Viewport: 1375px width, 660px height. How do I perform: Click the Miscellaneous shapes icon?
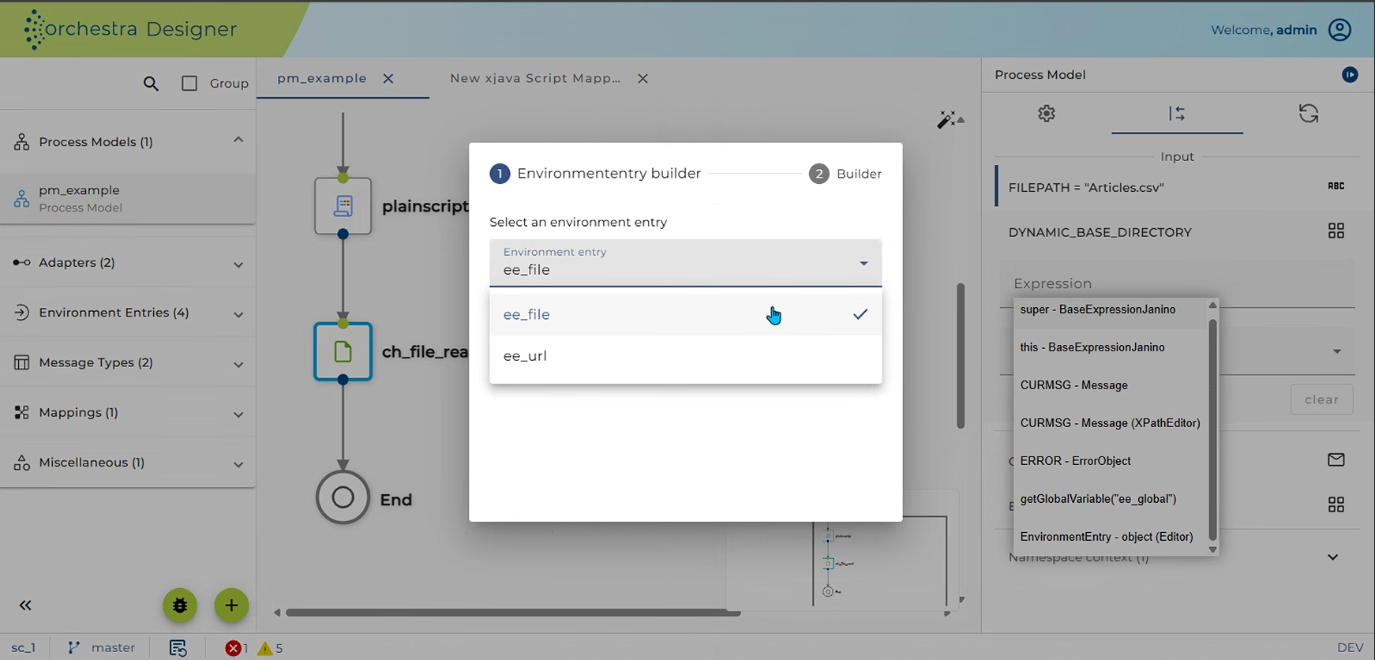tap(22, 463)
